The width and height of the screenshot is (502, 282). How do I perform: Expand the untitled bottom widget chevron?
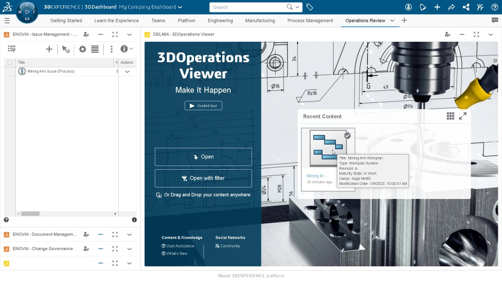[x=129, y=263]
